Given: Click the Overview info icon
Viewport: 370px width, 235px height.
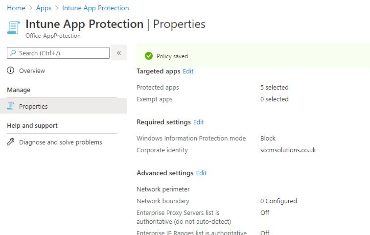Looking at the screenshot, I should [x=11, y=70].
